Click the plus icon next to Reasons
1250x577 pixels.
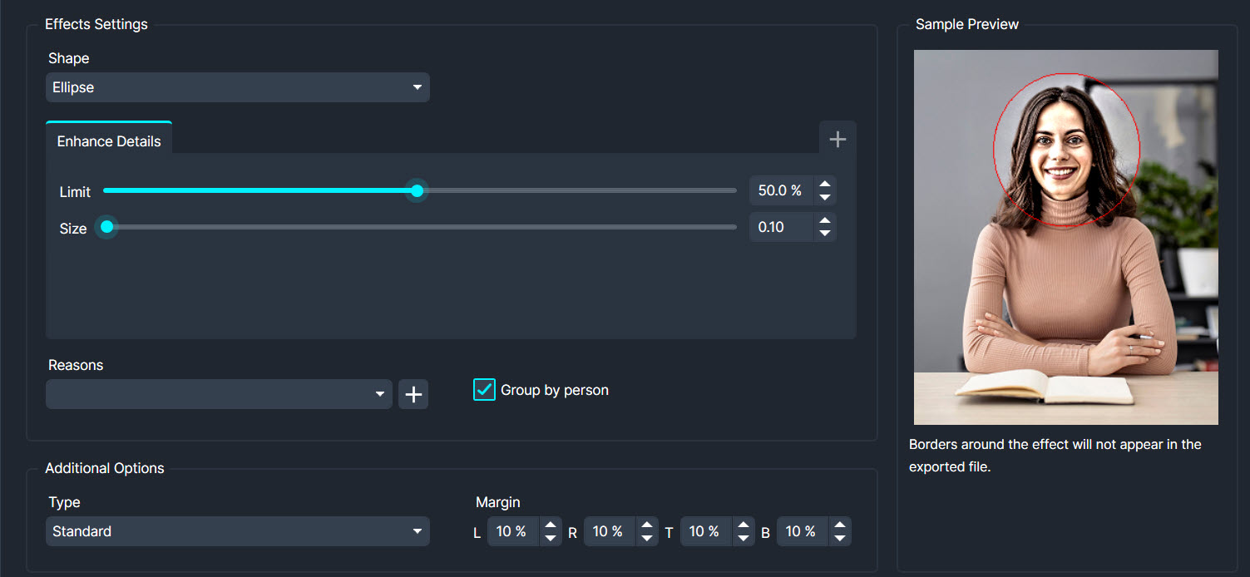pos(413,394)
